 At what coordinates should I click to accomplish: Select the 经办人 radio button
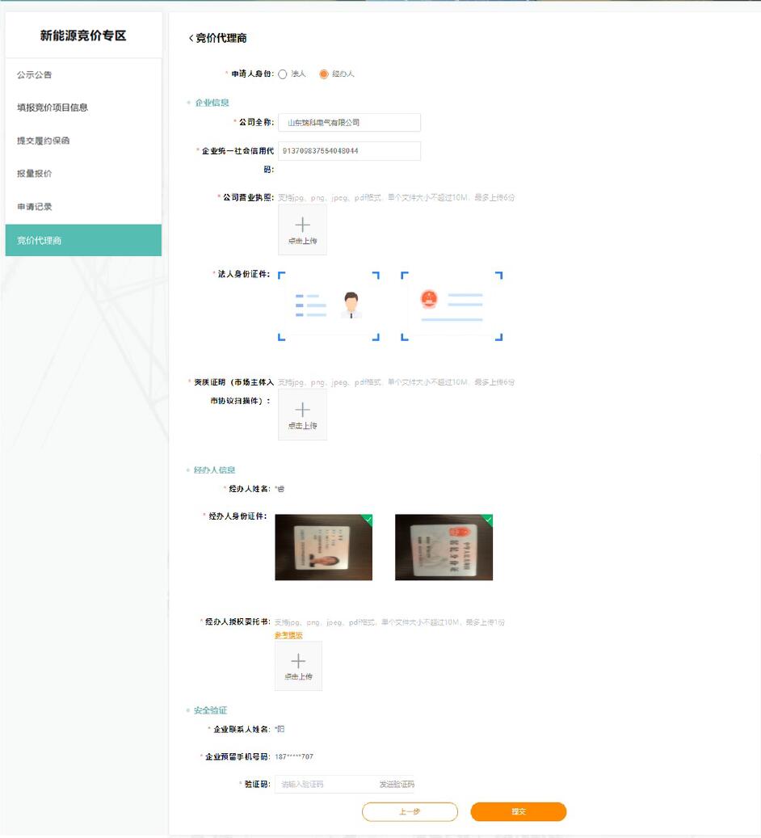pyautogui.click(x=324, y=74)
